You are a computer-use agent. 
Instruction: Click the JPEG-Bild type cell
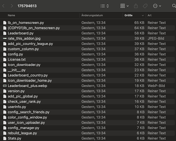point(156,38)
